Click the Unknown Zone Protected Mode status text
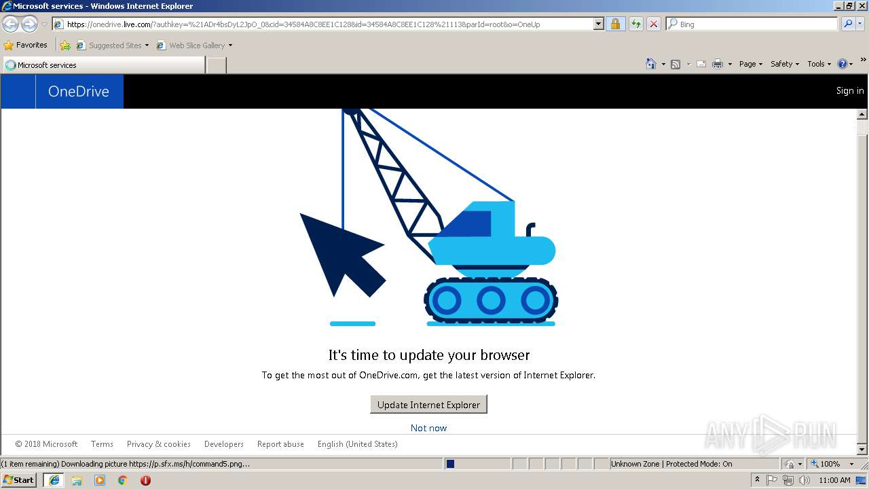Screen dimensions: 869x489 pos(671,464)
